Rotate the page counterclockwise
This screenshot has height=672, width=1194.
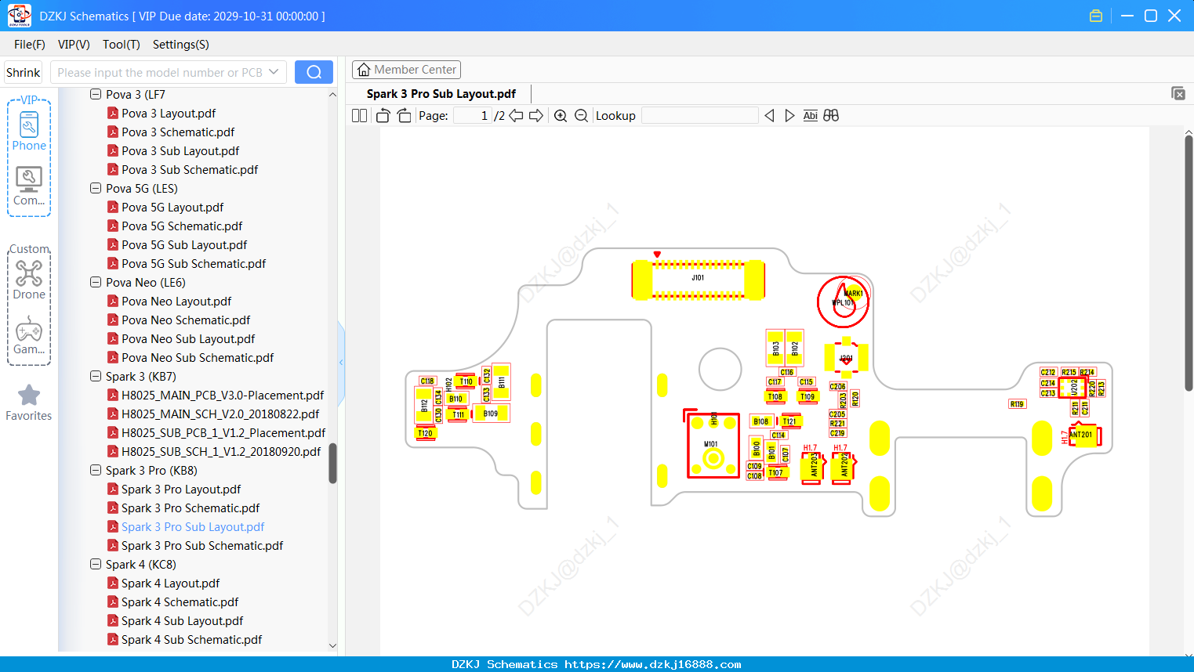(383, 116)
